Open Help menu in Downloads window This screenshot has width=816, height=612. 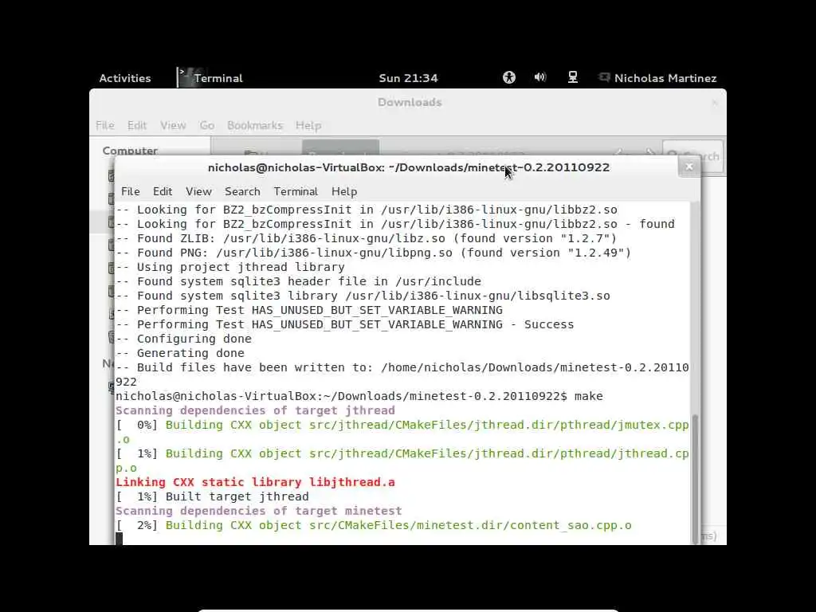coord(308,125)
